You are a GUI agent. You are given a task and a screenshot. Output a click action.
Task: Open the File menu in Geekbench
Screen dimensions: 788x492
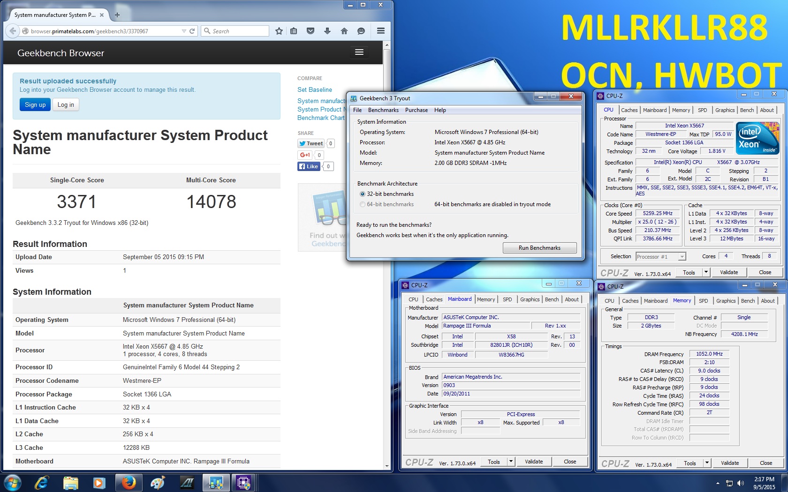357,110
